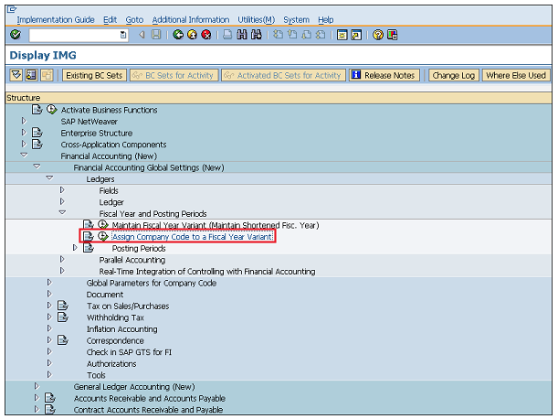Expand the Posting Periods node
Screen dimensions: 558x419
[x=75, y=248]
